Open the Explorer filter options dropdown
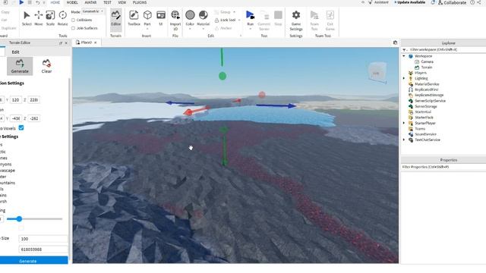 (x=405, y=49)
